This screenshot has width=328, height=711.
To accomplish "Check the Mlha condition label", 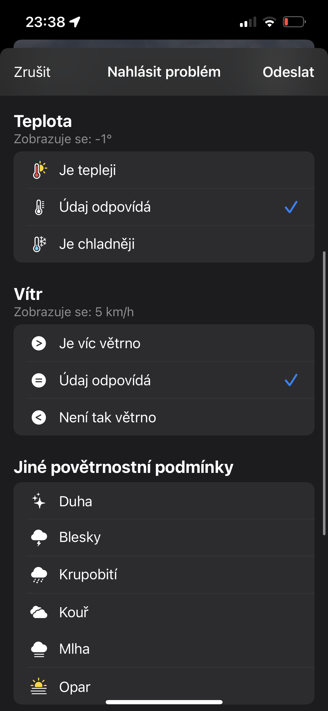I will click(x=74, y=649).
